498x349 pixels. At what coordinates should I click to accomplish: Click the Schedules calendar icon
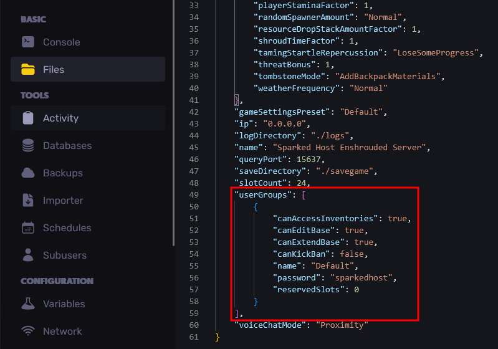pos(28,227)
